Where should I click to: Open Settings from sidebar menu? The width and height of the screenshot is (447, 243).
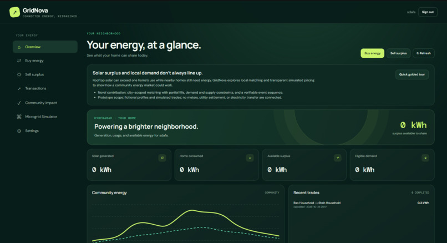45,131
